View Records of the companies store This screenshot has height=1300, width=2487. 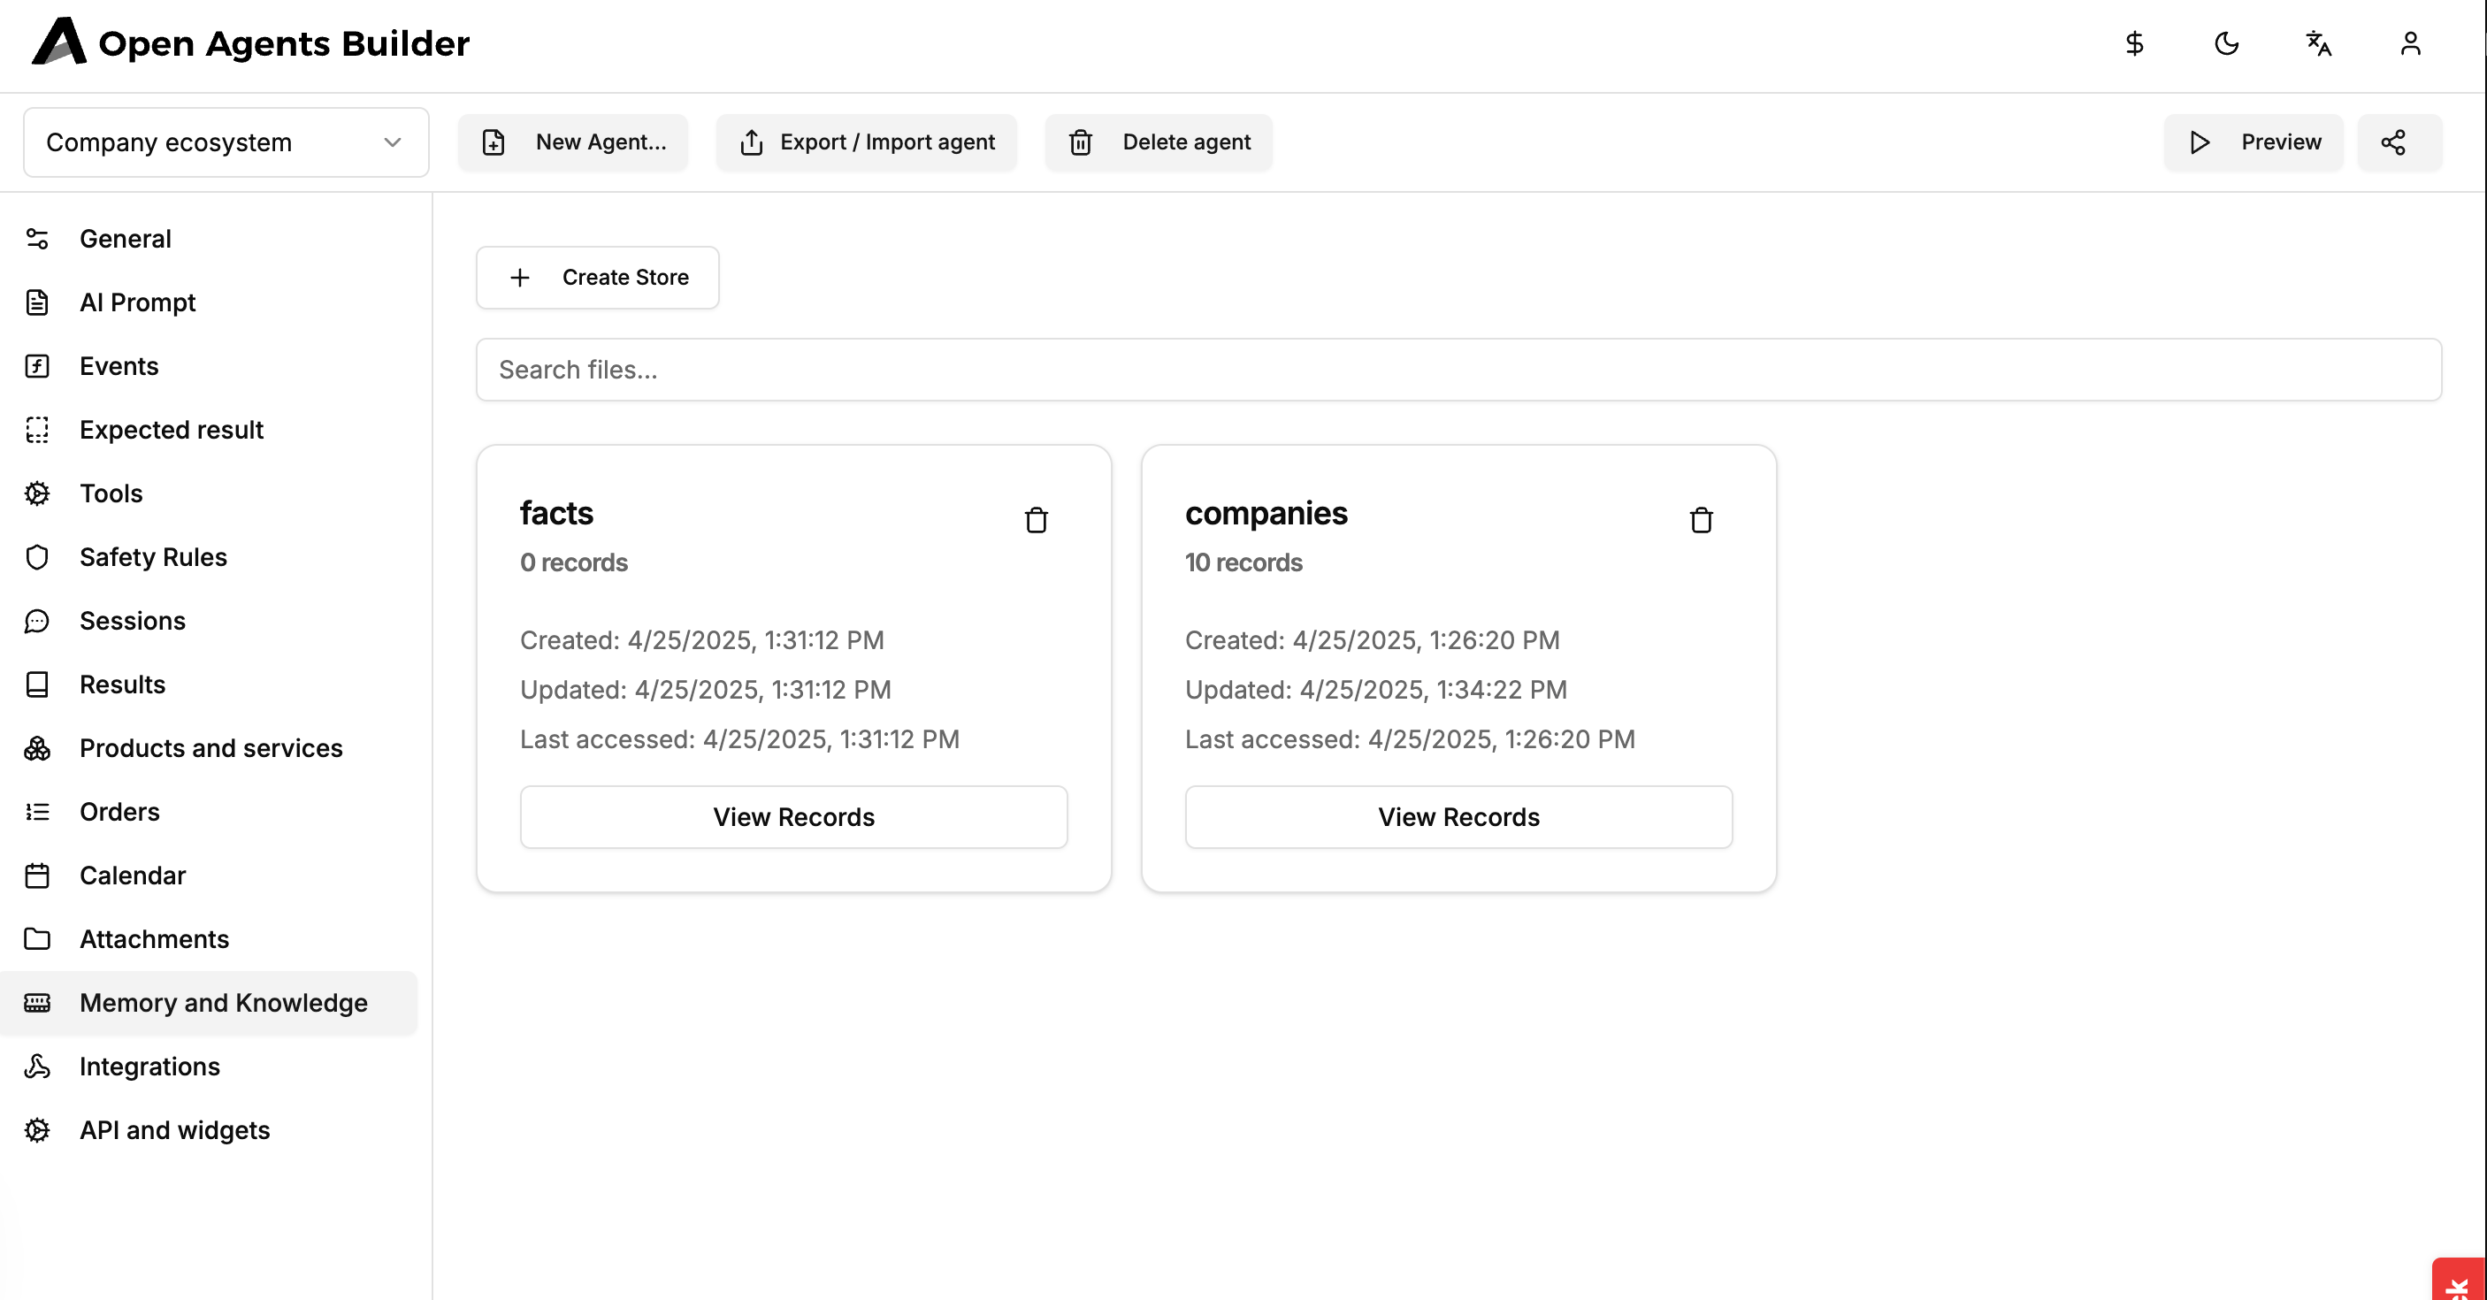(x=1458, y=817)
